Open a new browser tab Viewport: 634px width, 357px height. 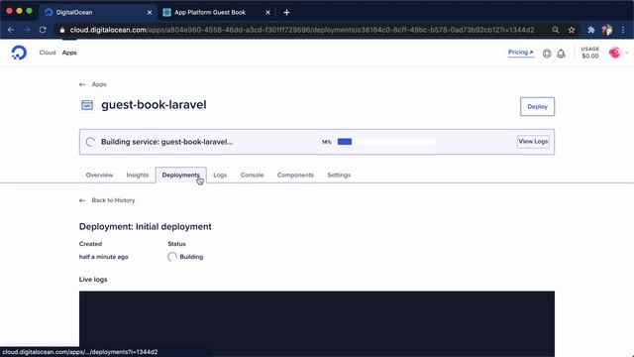(286, 13)
